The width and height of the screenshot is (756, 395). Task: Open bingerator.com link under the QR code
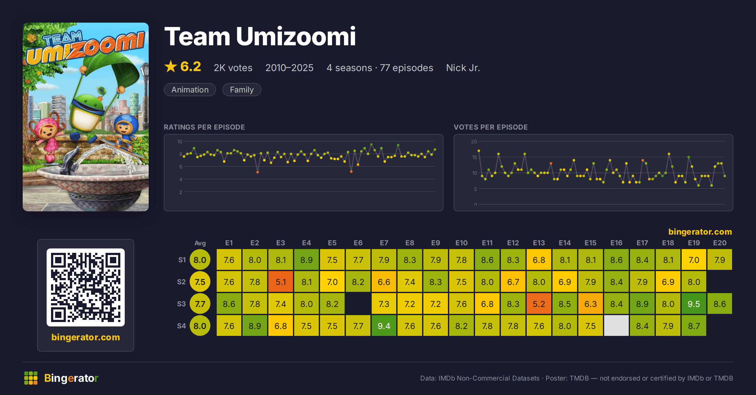click(86, 337)
